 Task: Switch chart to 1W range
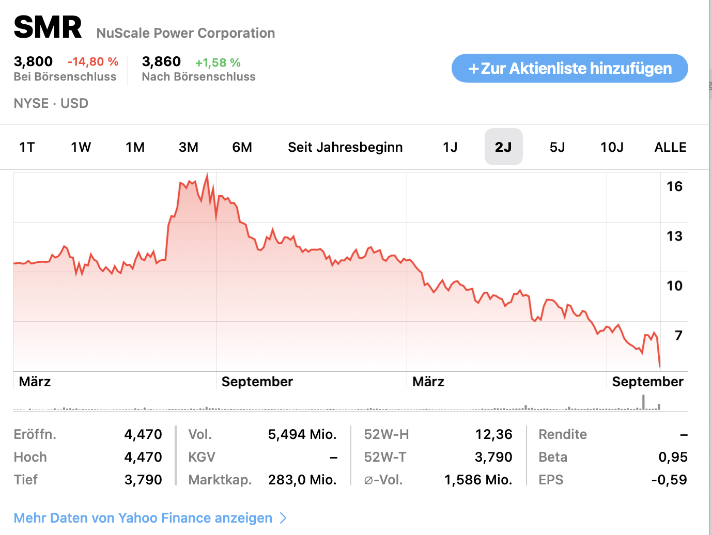81,147
